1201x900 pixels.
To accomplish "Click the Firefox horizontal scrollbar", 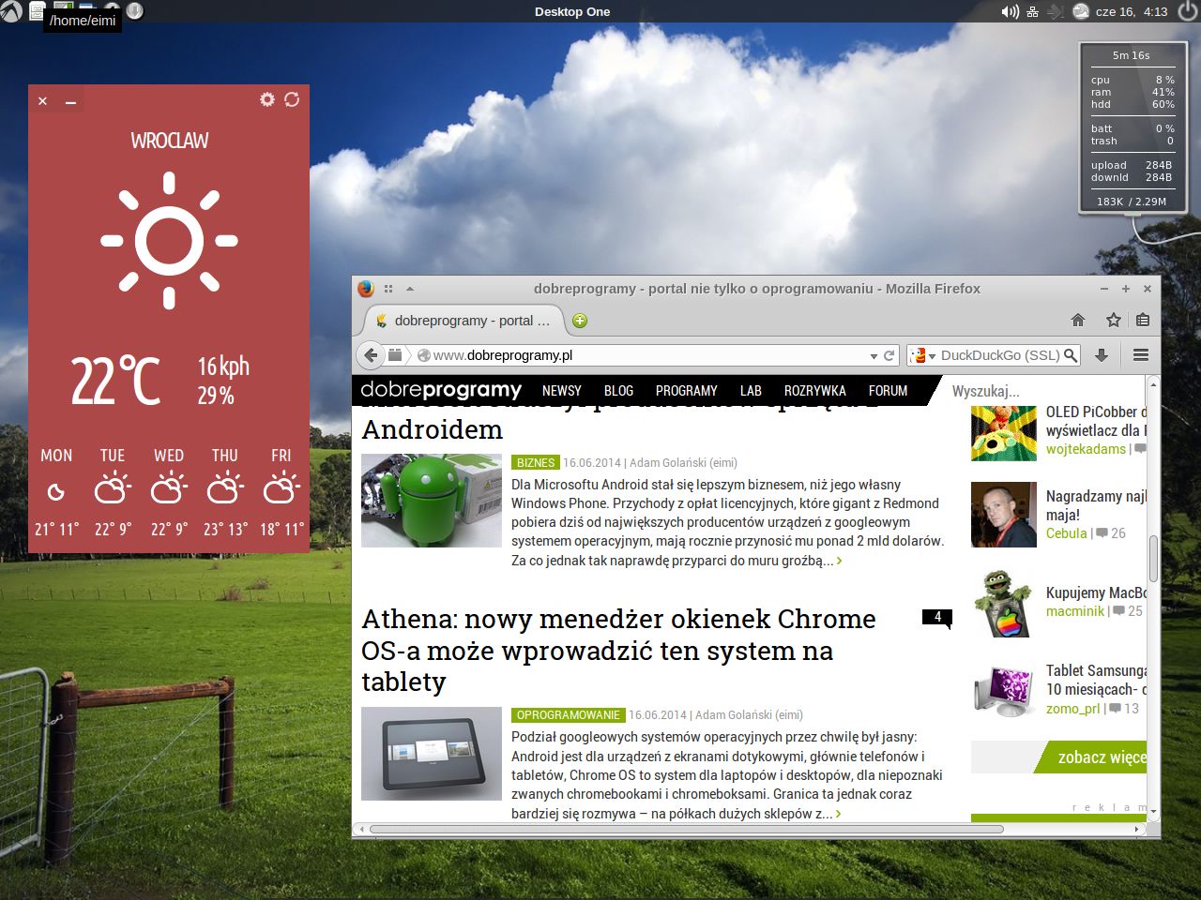I will [x=687, y=829].
